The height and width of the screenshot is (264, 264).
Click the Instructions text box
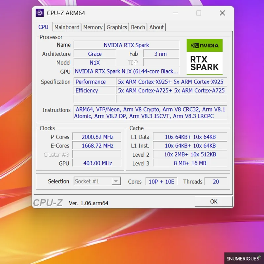point(150,113)
